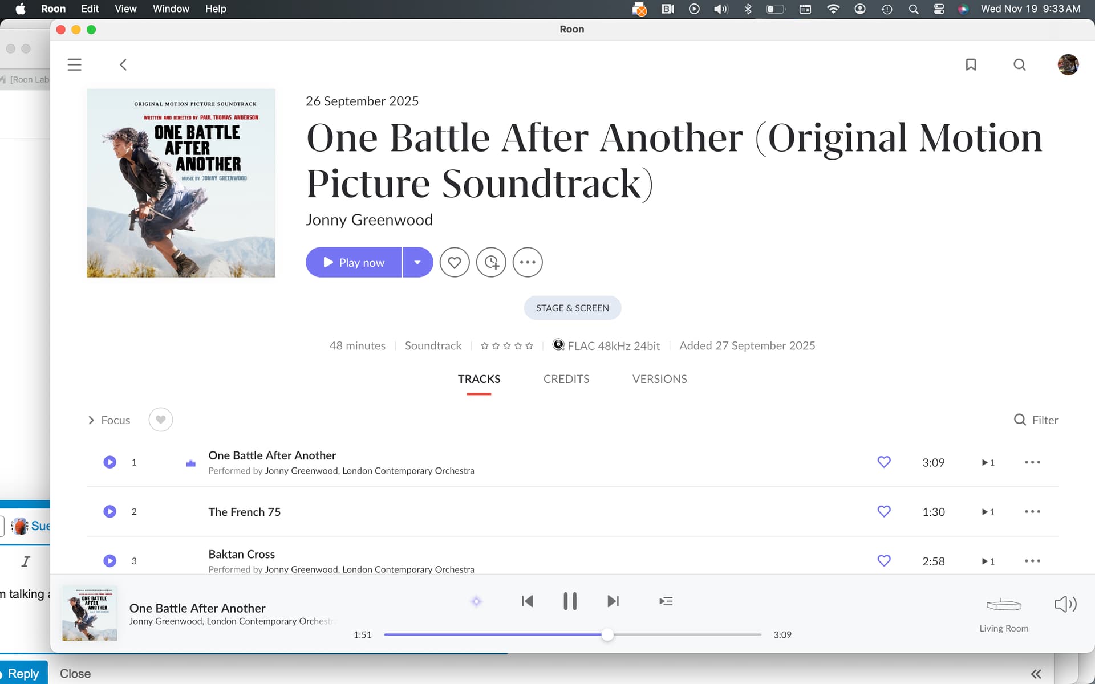Click the Play now button
This screenshot has height=684, width=1095.
(x=354, y=262)
